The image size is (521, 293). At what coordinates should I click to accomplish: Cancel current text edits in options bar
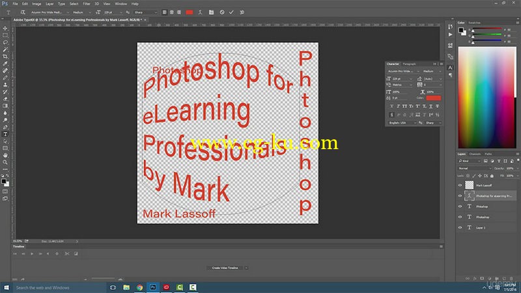[222, 12]
